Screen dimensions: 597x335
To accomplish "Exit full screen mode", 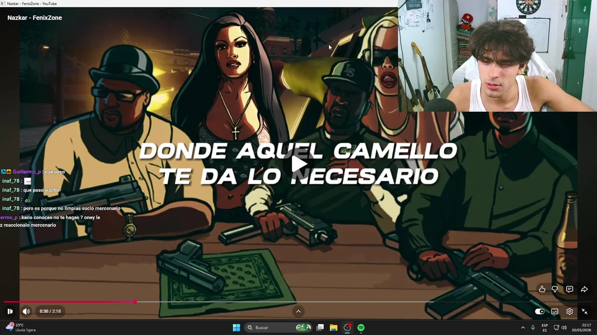I will (584, 311).
